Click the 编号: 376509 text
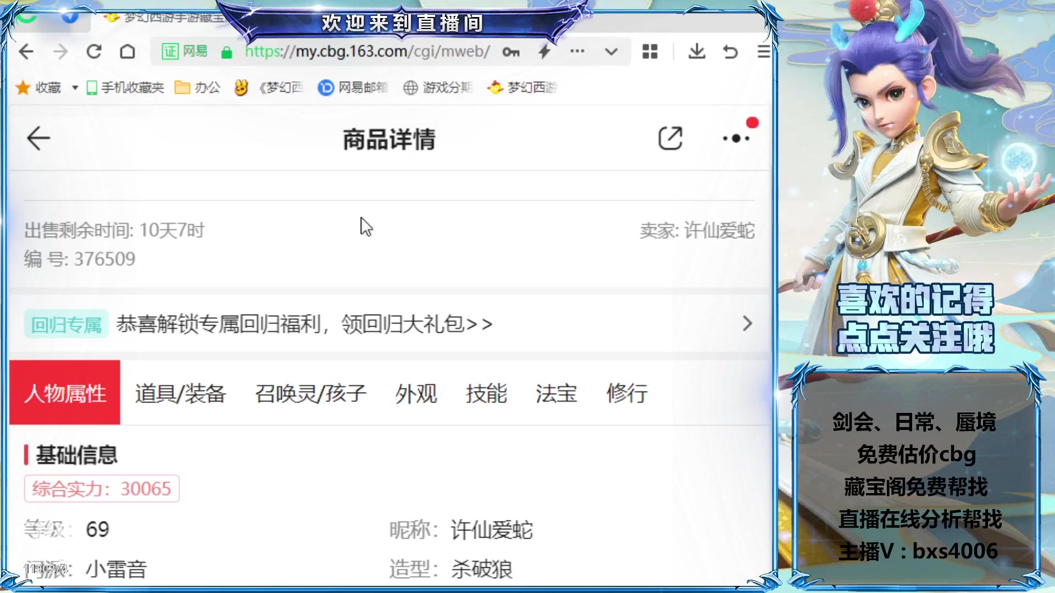Image resolution: width=1055 pixels, height=593 pixels. 80,259
